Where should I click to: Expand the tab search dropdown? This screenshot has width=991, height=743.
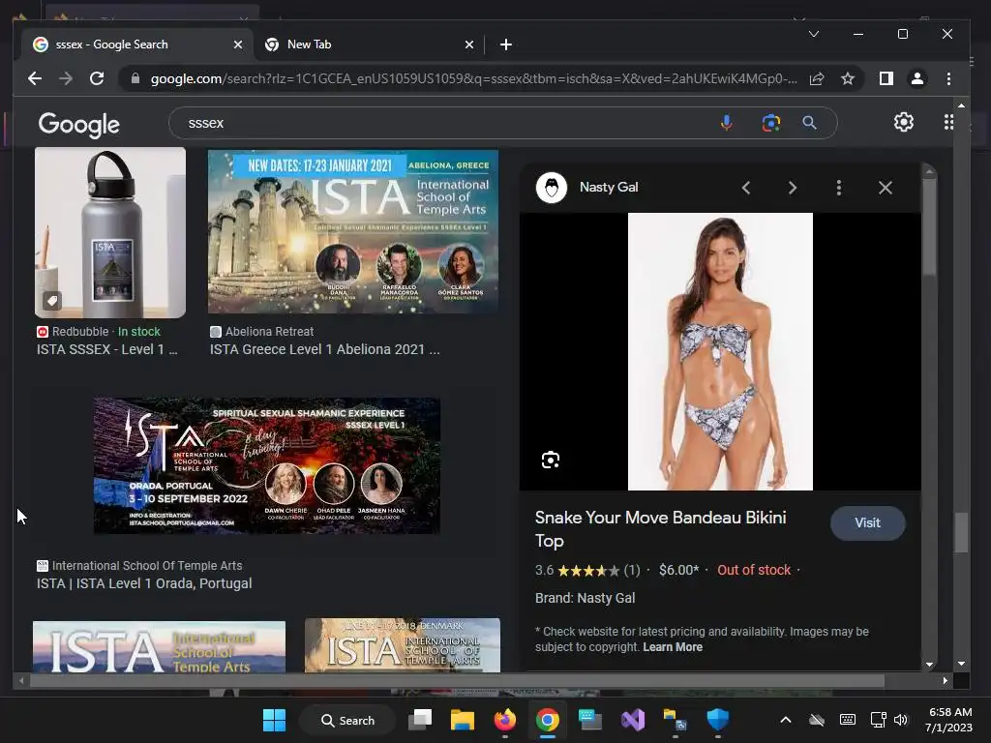pos(814,34)
